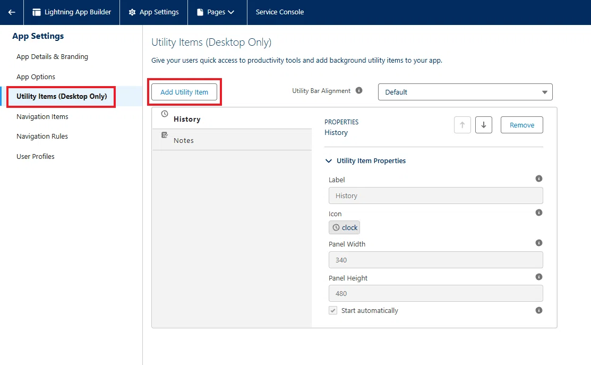Viewport: 591px width, 365px height.
Task: Open Navigation Rules settings
Action: pos(42,137)
